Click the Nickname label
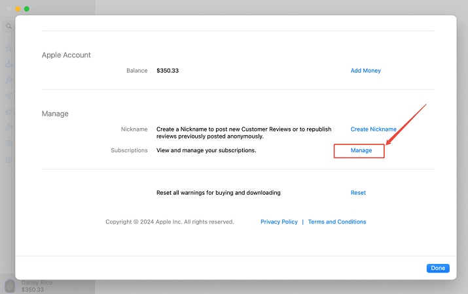This screenshot has height=294, width=468. click(134, 129)
